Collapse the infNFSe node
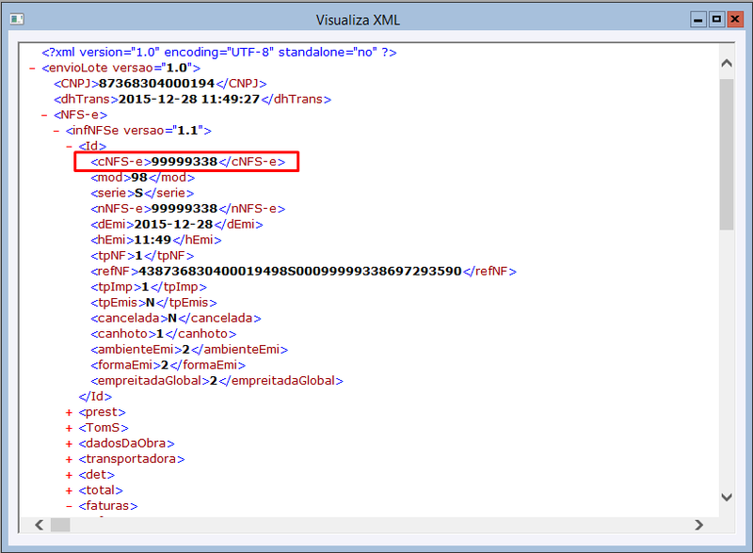This screenshot has width=753, height=553. (x=56, y=131)
